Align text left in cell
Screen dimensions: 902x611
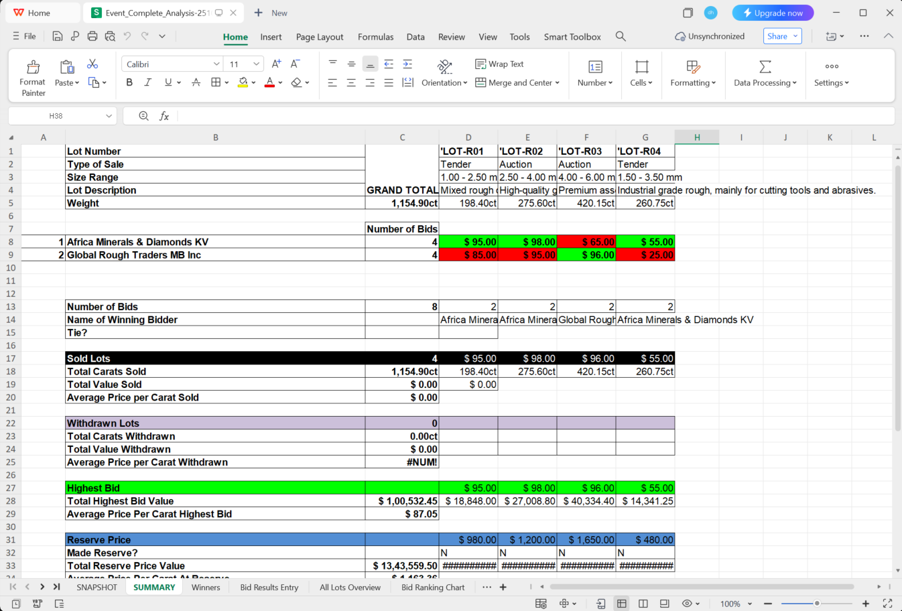point(332,82)
